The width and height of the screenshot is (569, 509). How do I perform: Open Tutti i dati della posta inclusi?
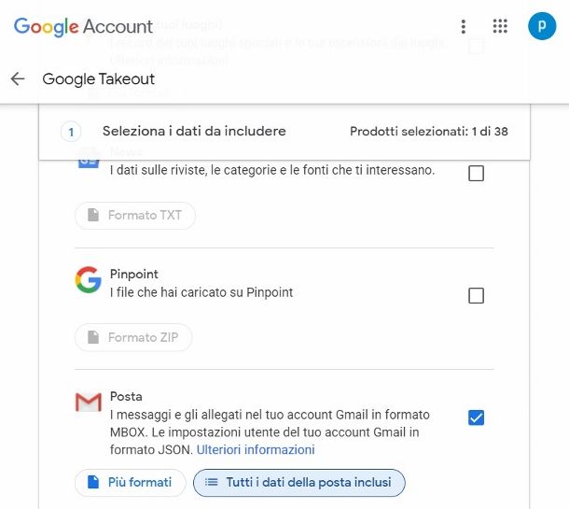298,483
